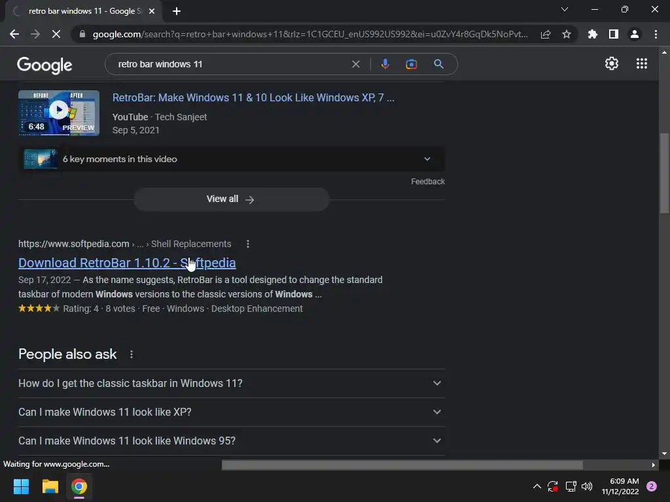
Task: Open File Explorer from taskbar
Action: [x=50, y=486]
